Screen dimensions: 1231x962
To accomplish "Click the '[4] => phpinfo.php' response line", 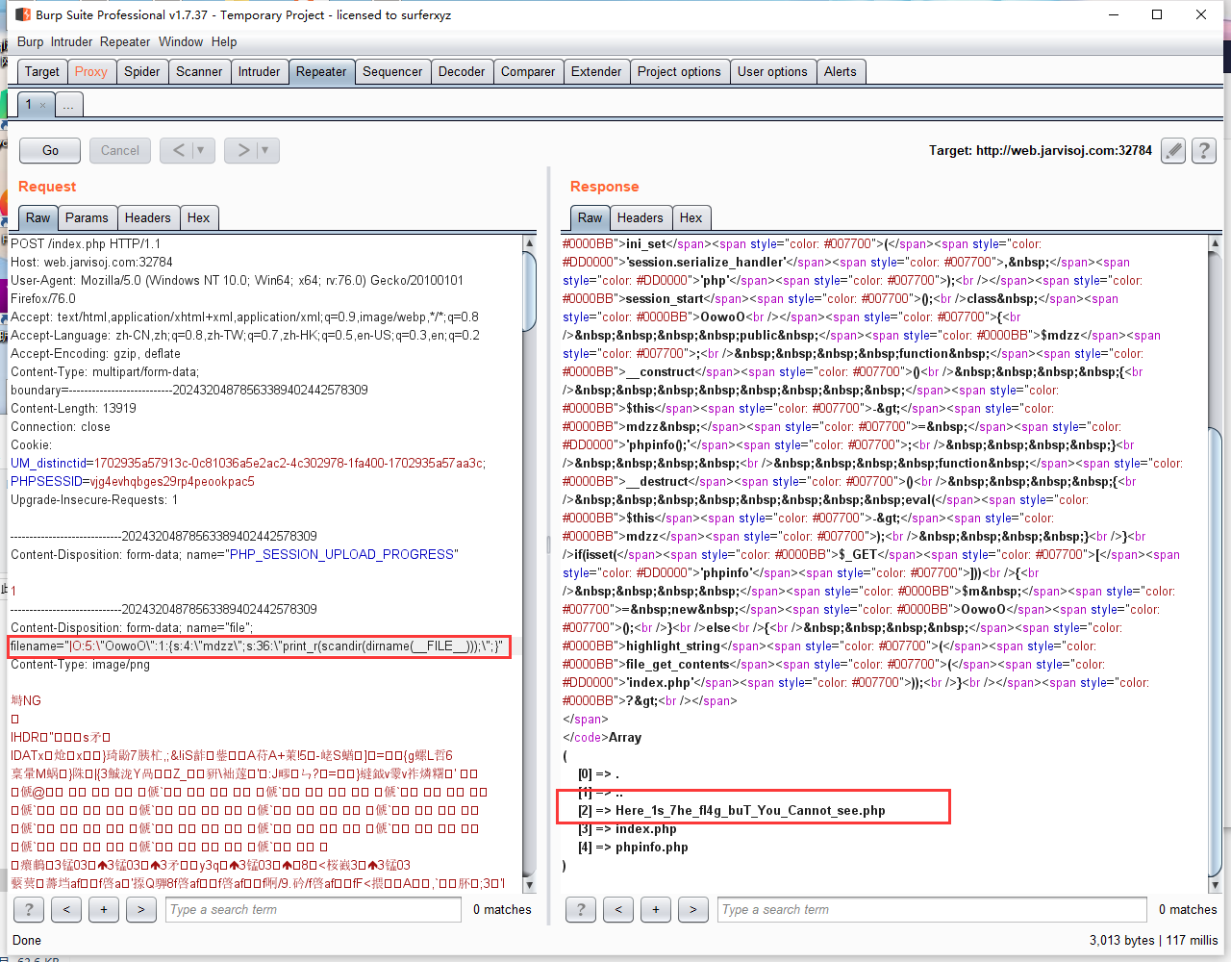I will tap(633, 847).
